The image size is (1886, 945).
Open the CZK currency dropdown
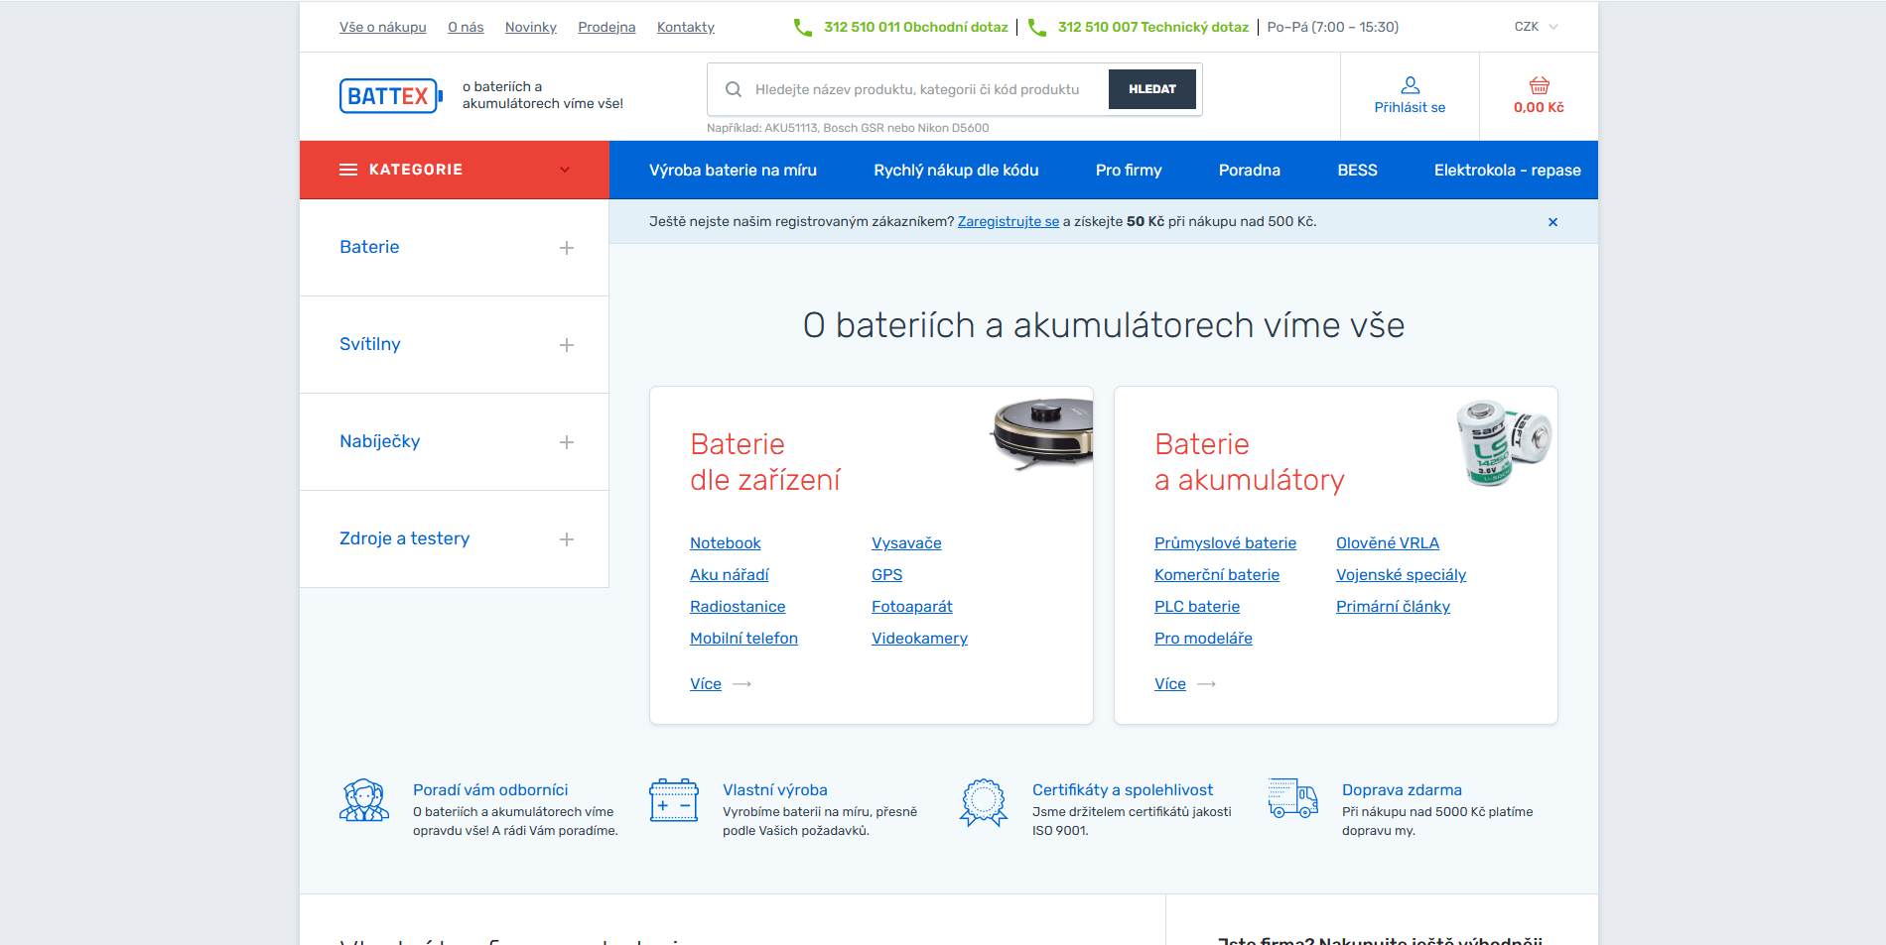(x=1534, y=27)
